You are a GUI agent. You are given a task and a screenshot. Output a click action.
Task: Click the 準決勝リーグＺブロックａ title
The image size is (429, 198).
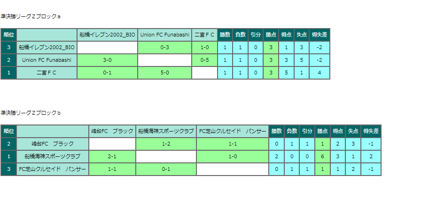click(31, 17)
